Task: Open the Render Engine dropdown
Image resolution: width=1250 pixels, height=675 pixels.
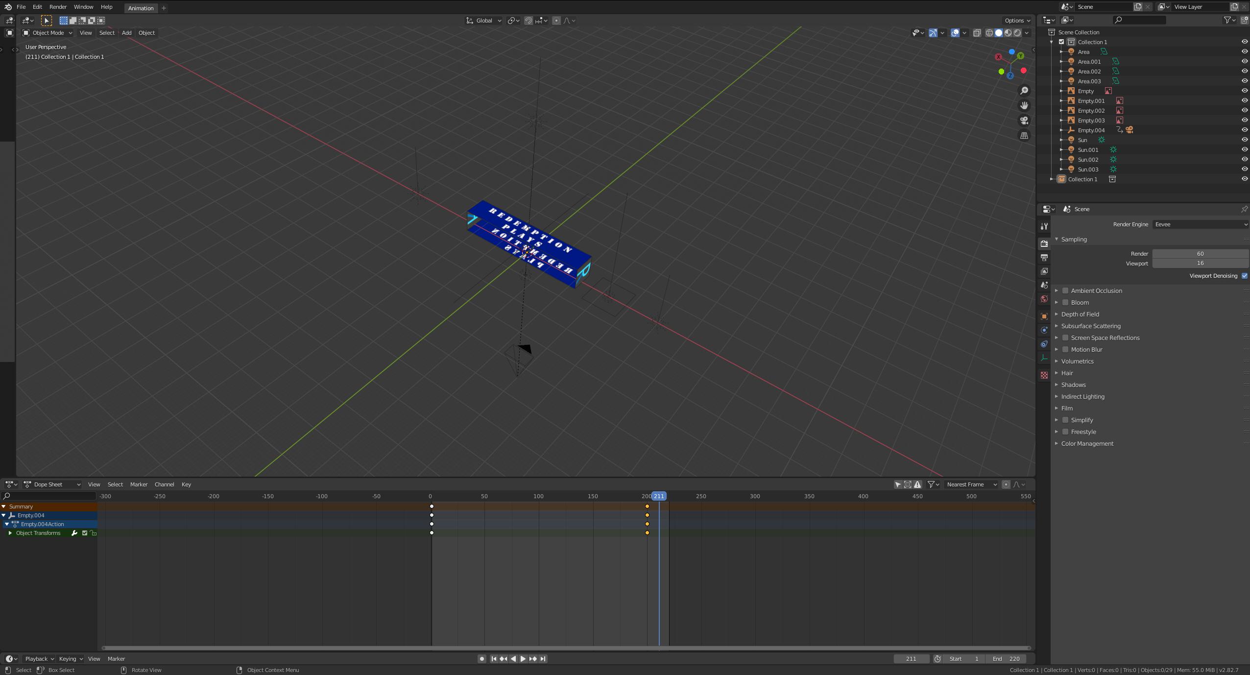Action: point(1200,224)
